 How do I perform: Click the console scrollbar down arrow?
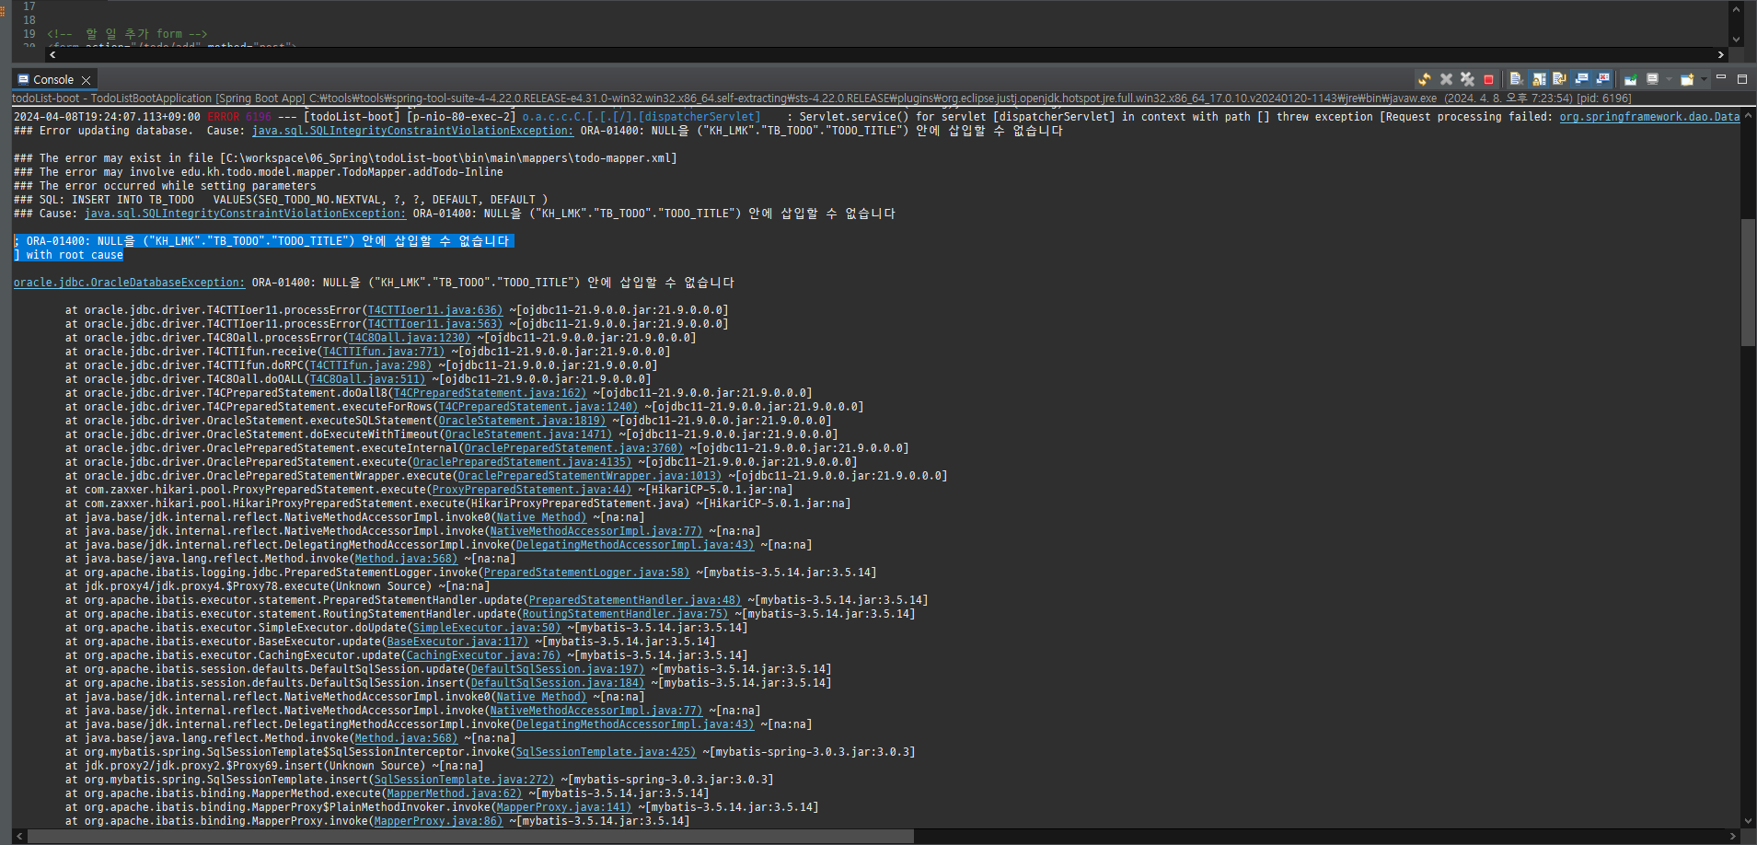[x=1748, y=821]
